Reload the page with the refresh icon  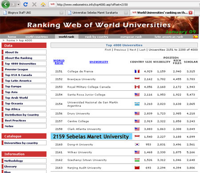[25, 4]
